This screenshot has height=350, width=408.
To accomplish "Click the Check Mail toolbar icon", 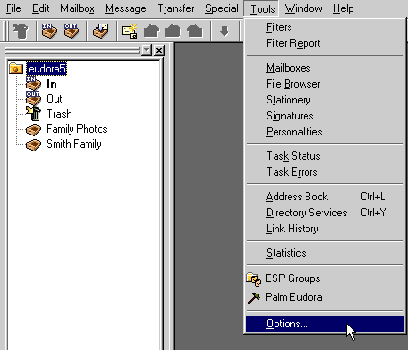I will click(101, 31).
